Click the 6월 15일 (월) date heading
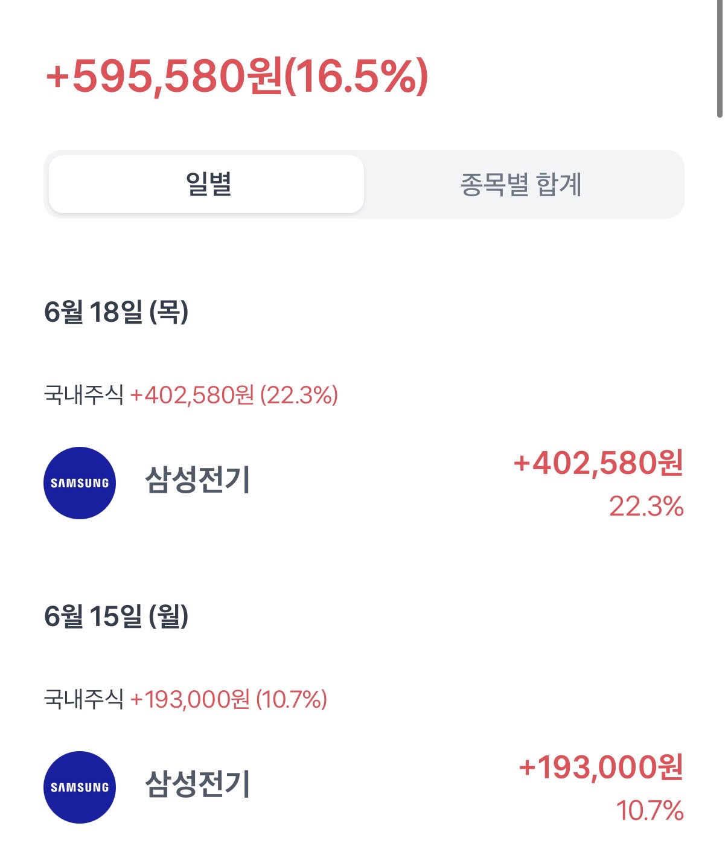The width and height of the screenshot is (728, 855). 117,616
